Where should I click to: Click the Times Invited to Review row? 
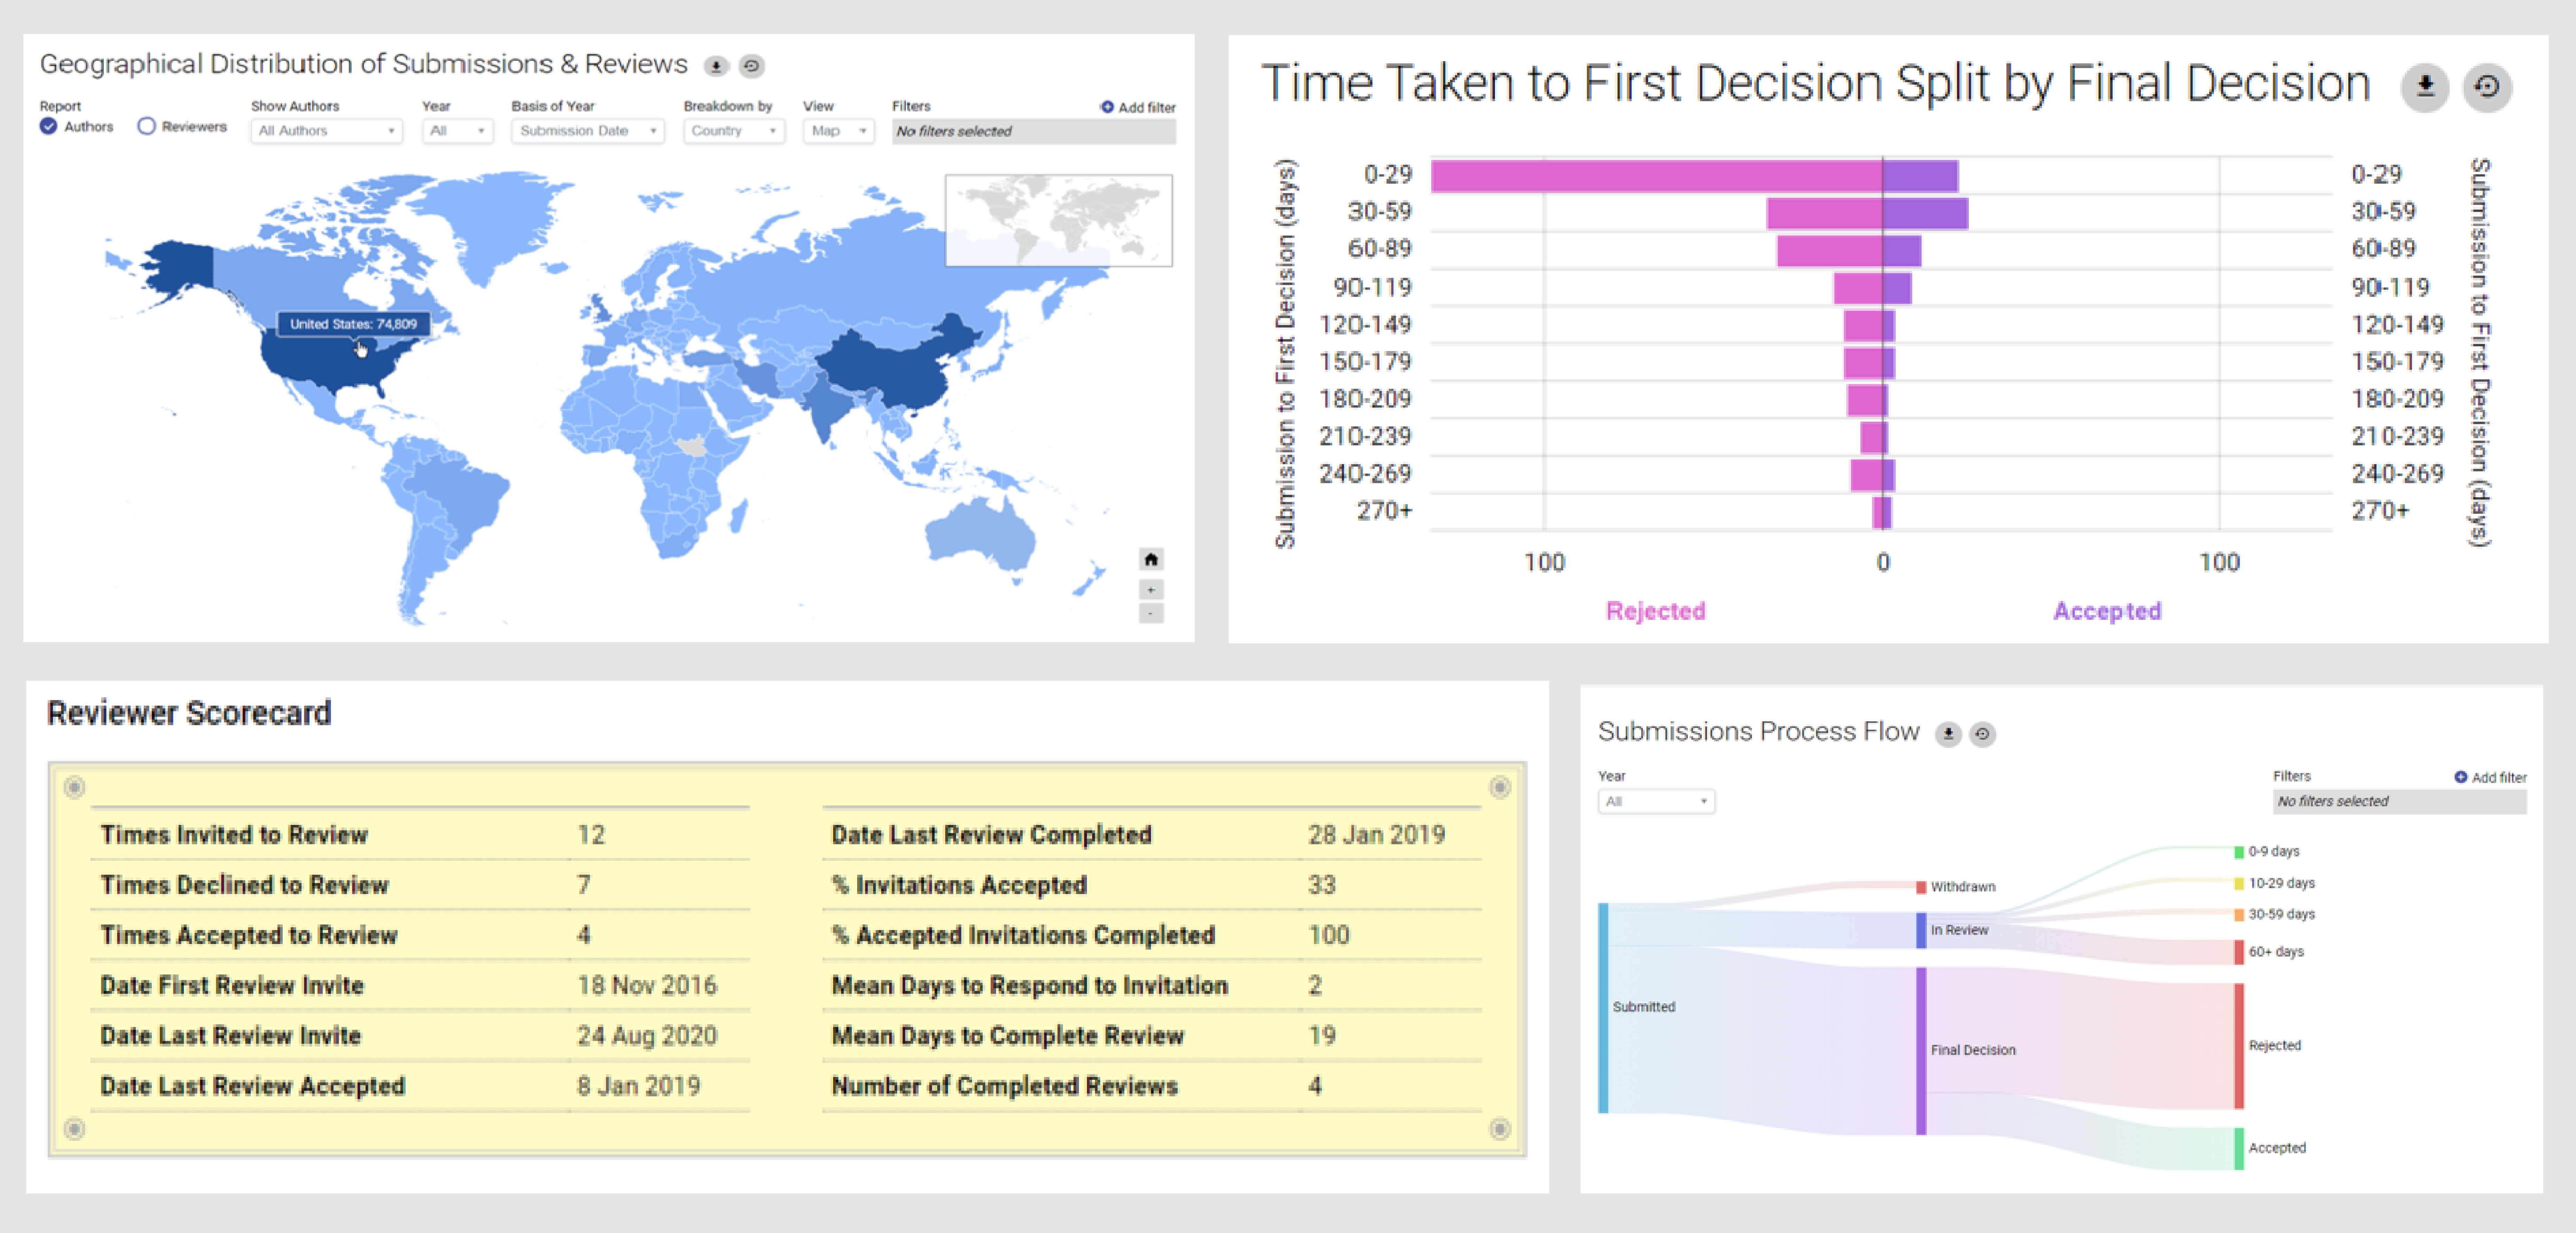[420, 834]
